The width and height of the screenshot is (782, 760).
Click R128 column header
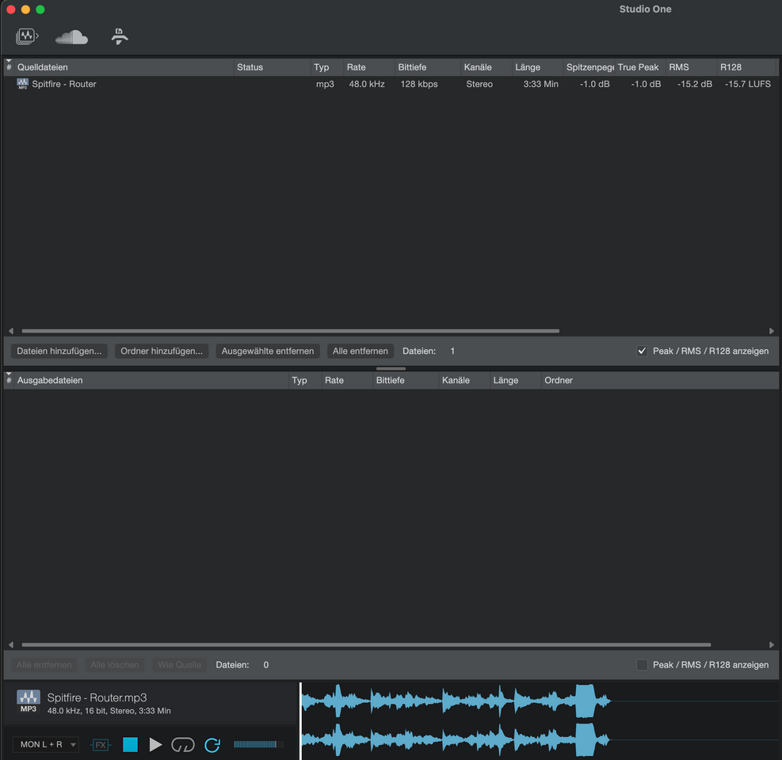coord(748,67)
